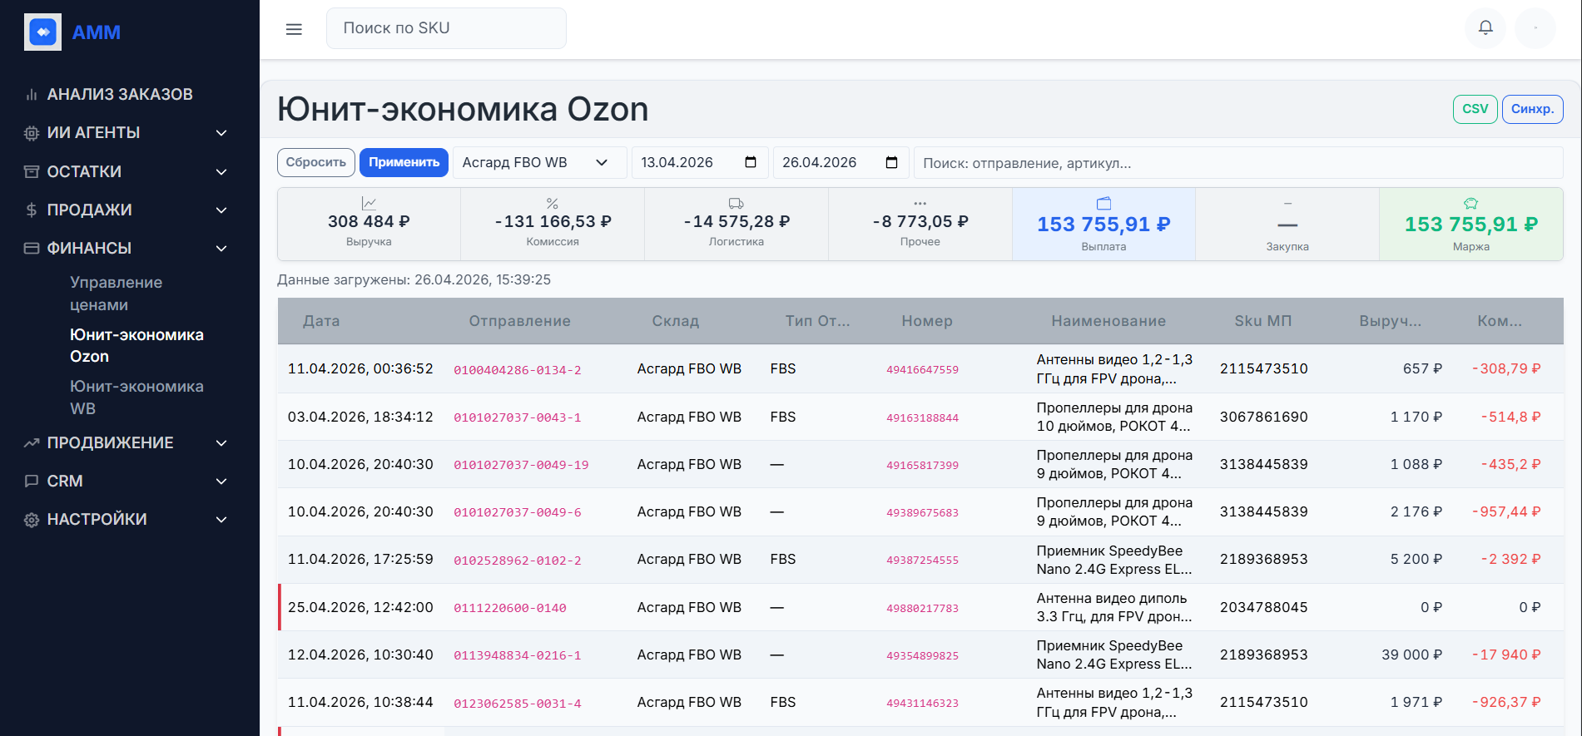The image size is (1582, 736).
Task: Open Анализ заказов section
Action: [120, 95]
